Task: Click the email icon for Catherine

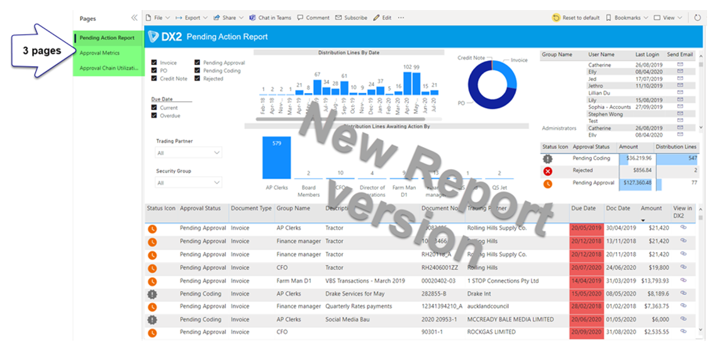Action: [680, 65]
